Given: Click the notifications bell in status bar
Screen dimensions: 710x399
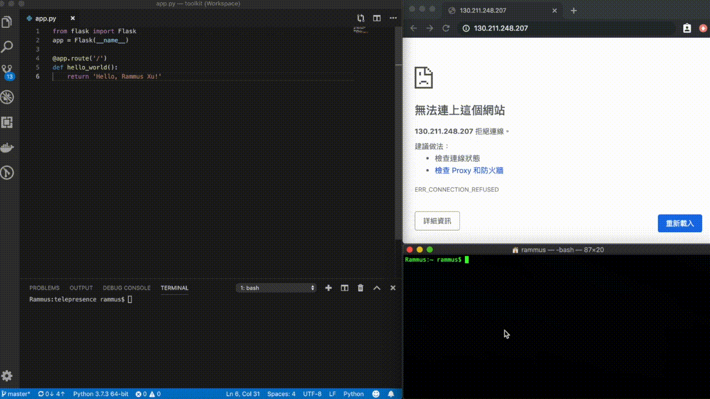Looking at the screenshot, I should tap(391, 394).
